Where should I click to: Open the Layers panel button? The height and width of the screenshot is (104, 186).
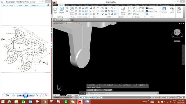coord(172,10)
